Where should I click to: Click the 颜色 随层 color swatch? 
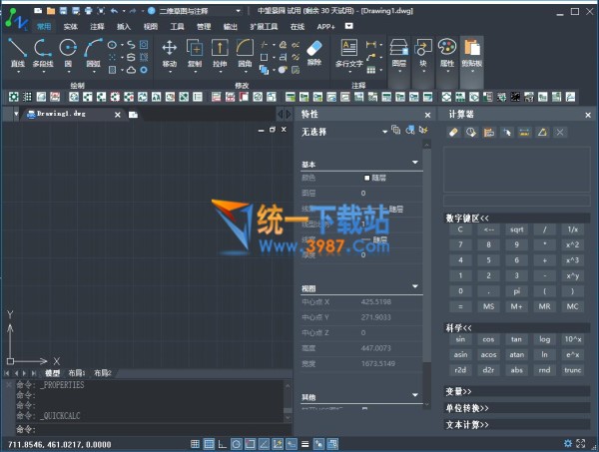367,178
